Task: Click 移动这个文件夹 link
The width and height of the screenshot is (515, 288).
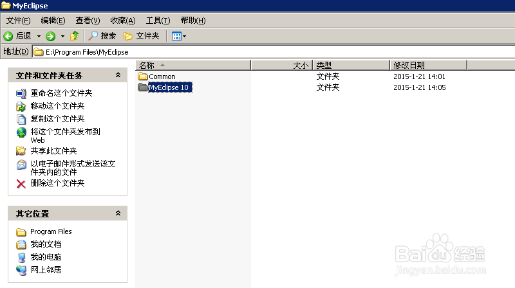Action: coord(57,106)
